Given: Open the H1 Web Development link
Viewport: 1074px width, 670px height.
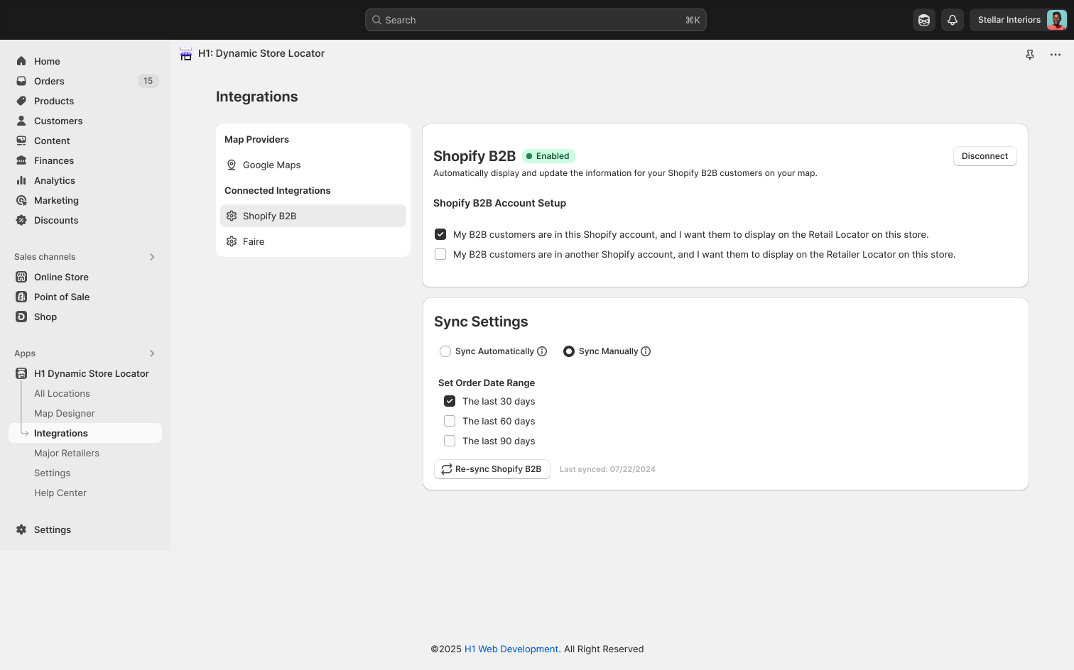Looking at the screenshot, I should pos(512,649).
